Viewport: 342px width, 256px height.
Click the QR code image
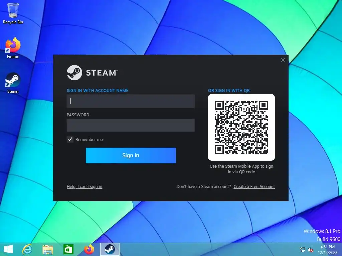[241, 127]
